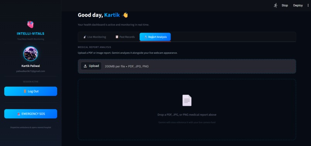
Task: Click the email paliwalkartik72@gmail.com
Action: coord(30,71)
